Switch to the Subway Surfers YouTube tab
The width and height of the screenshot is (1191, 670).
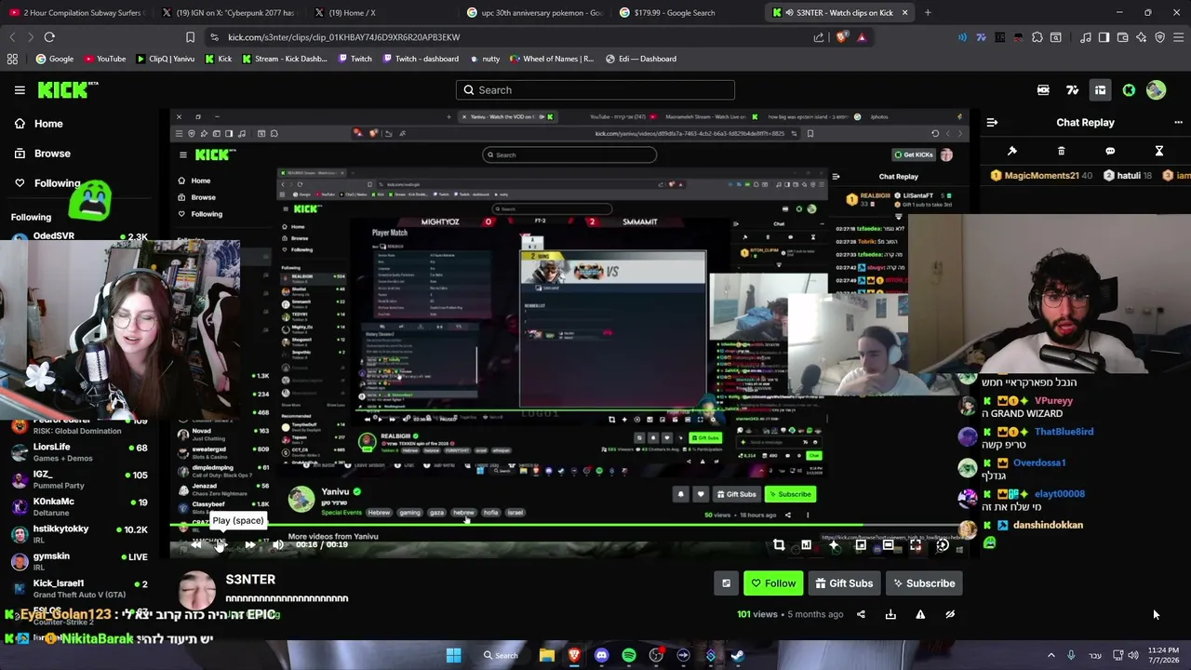coord(76,13)
